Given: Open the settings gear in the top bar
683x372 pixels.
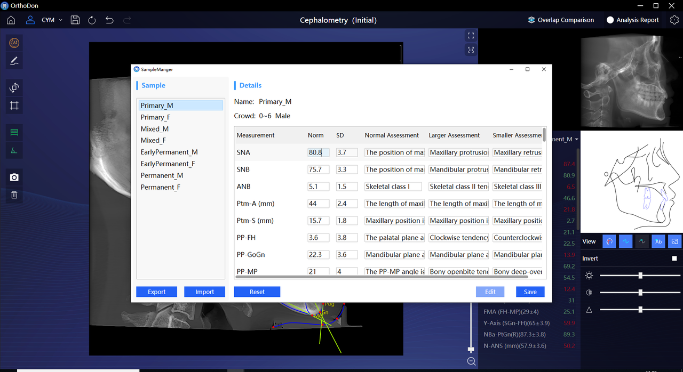Looking at the screenshot, I should pyautogui.click(x=673, y=20).
